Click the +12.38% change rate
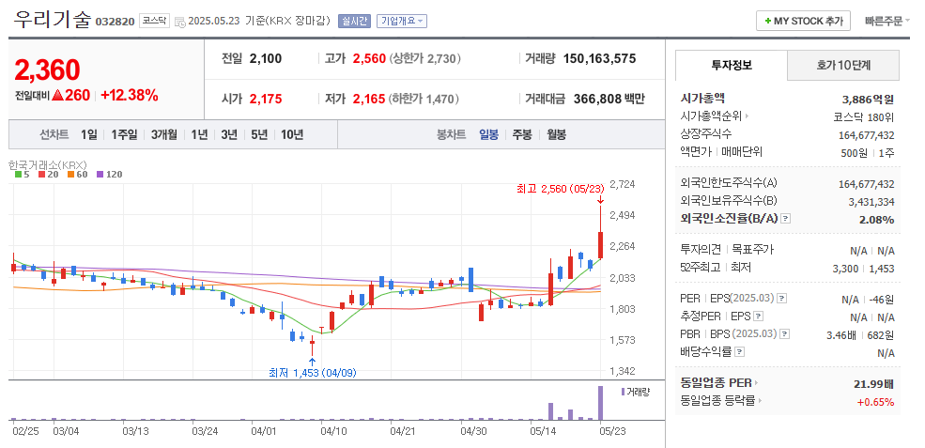 (x=130, y=95)
